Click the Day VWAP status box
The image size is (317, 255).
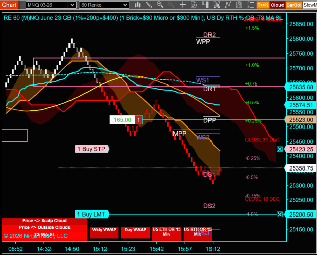click(x=135, y=233)
